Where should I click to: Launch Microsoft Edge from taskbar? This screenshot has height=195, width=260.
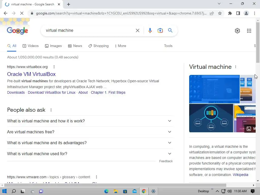[106, 191]
